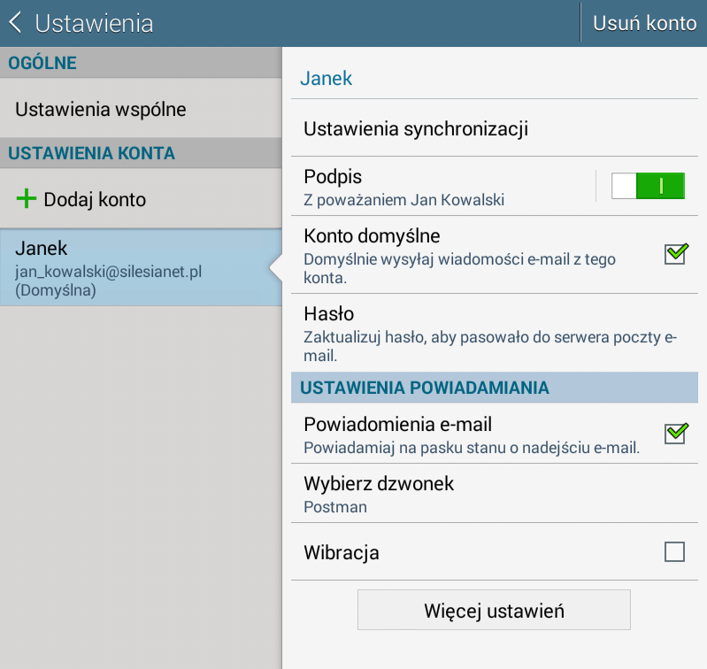Click the Więcej ustawień button
The height and width of the screenshot is (669, 707).
click(494, 611)
